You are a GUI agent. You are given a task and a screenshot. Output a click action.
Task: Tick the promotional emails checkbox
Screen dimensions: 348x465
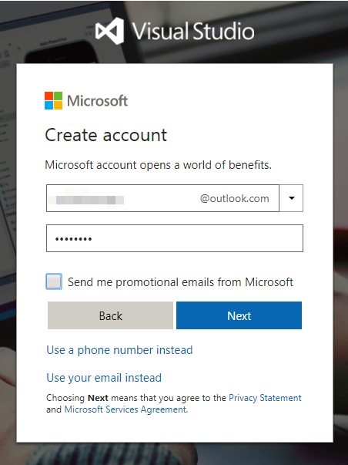coord(54,281)
